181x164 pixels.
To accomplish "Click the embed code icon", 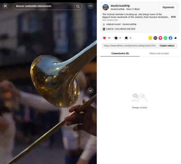I will pos(155,38).
